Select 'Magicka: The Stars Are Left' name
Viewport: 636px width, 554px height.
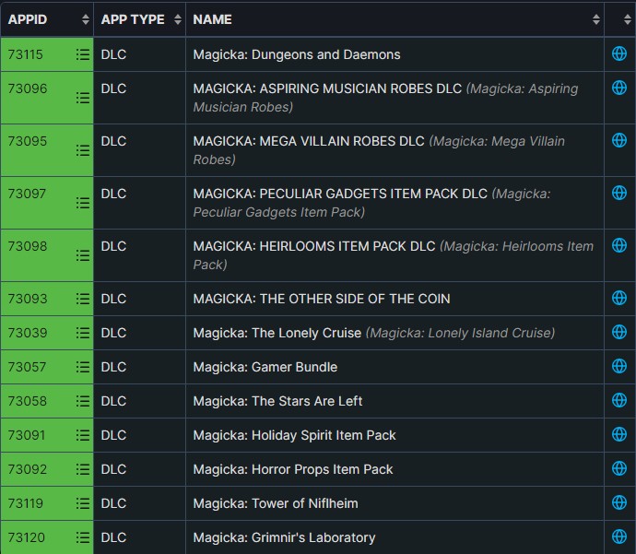click(277, 401)
